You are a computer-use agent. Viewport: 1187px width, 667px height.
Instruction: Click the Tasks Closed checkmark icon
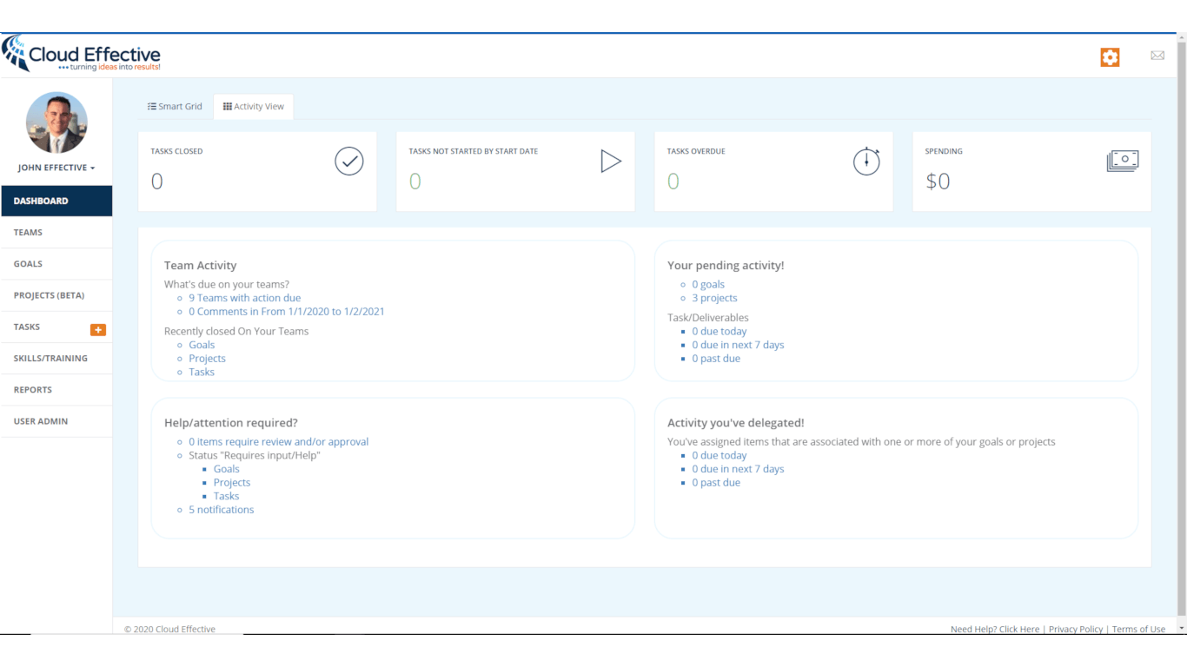(349, 161)
